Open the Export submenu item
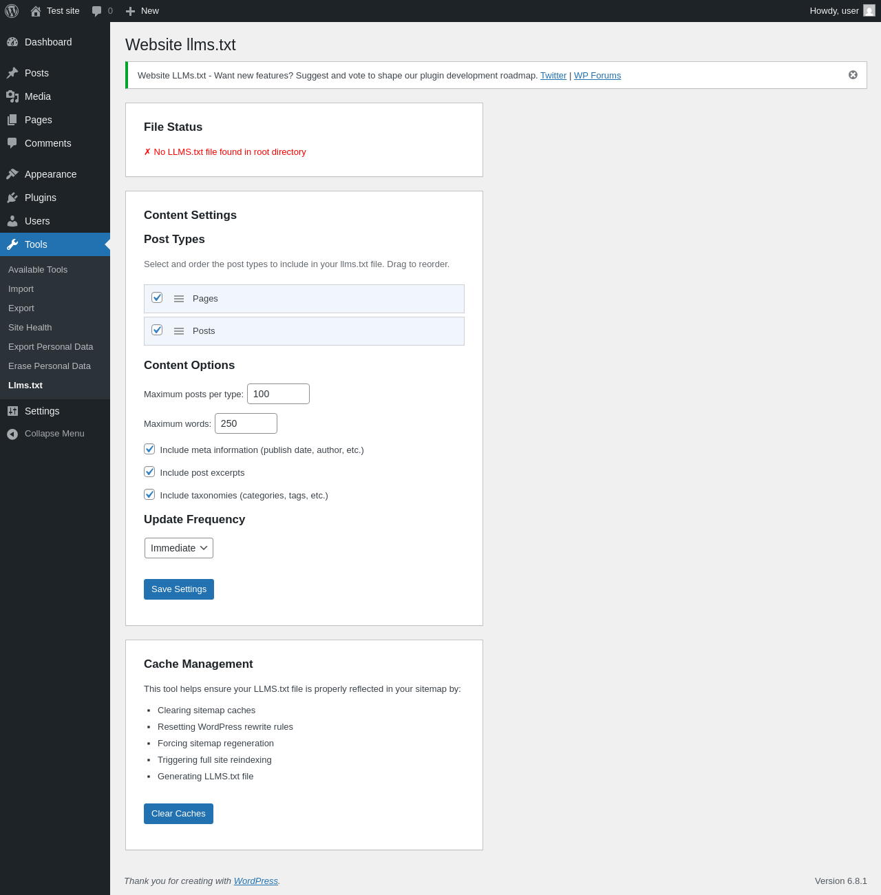 click(21, 308)
